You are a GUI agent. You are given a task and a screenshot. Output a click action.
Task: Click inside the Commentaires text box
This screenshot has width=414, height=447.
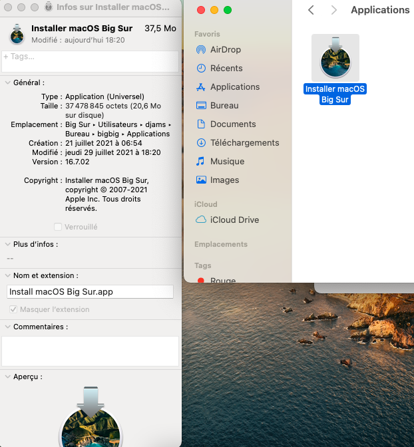[x=90, y=351]
